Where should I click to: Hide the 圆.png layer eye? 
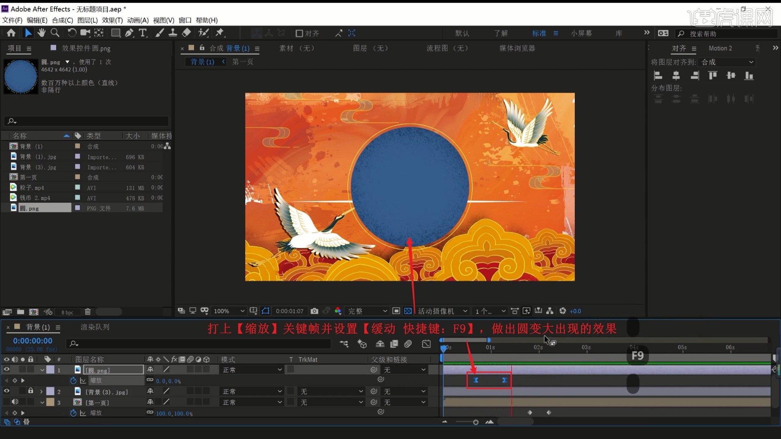(7, 369)
